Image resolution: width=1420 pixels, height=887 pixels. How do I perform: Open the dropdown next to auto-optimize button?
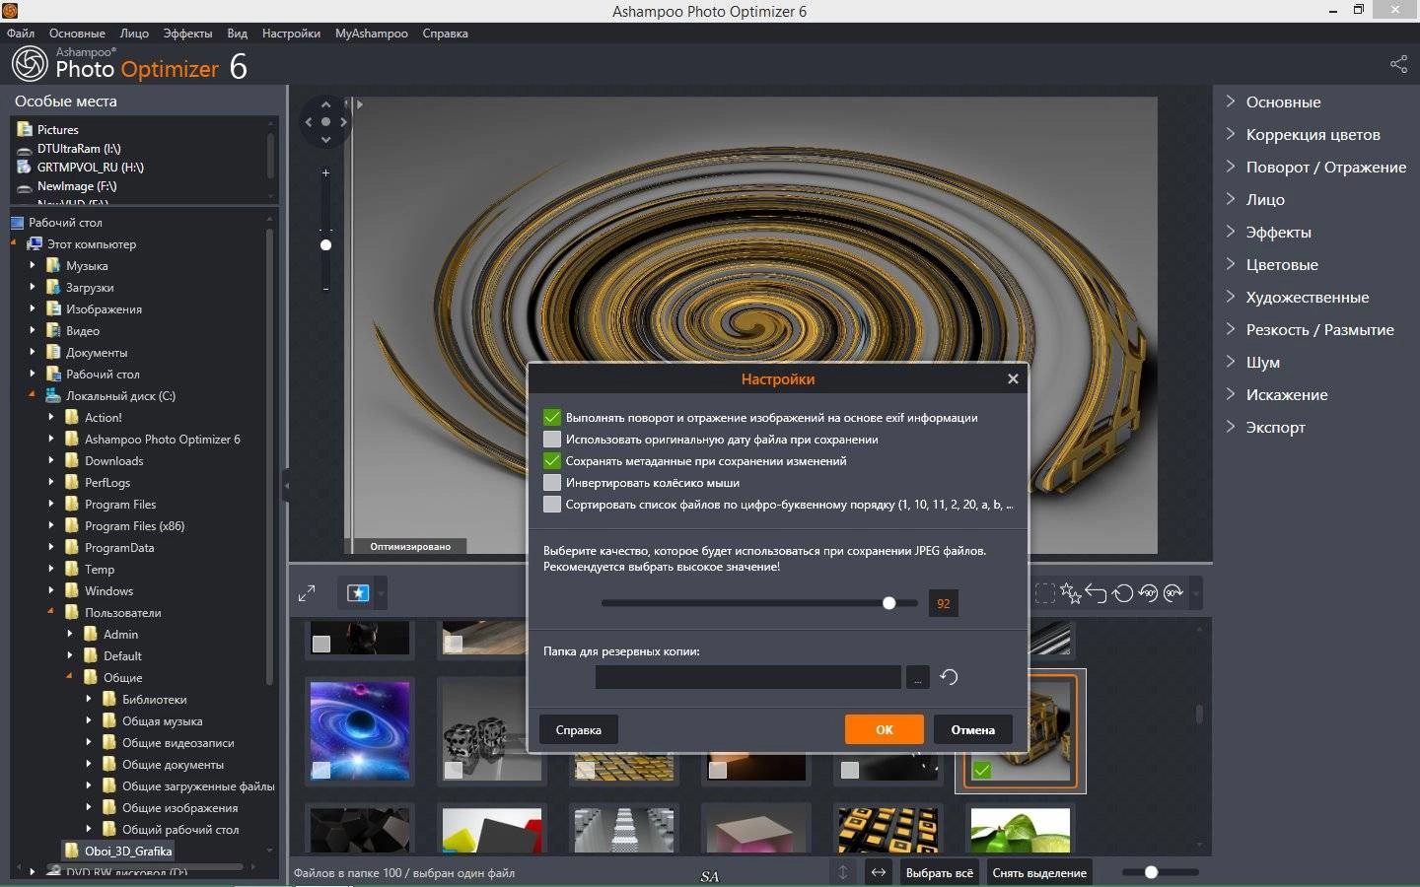point(381,593)
